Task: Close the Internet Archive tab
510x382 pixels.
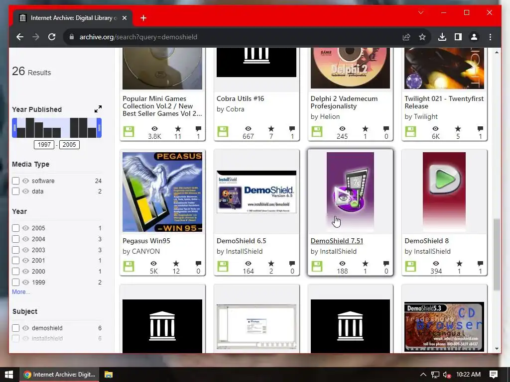Action: [124, 18]
